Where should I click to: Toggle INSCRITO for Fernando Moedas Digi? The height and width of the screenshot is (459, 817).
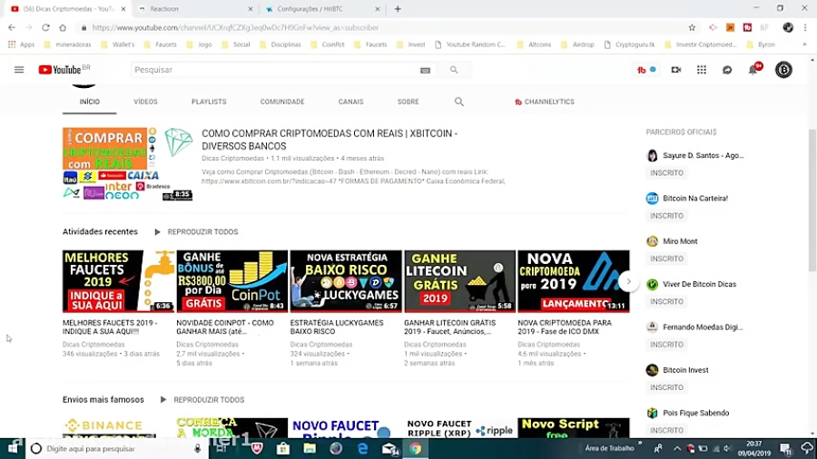tap(666, 345)
